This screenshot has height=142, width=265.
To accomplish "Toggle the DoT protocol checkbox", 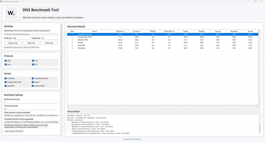I will coord(33,64).
